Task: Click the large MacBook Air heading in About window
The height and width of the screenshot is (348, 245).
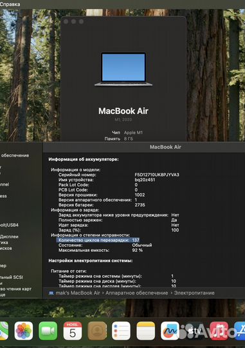Action: 123,111
